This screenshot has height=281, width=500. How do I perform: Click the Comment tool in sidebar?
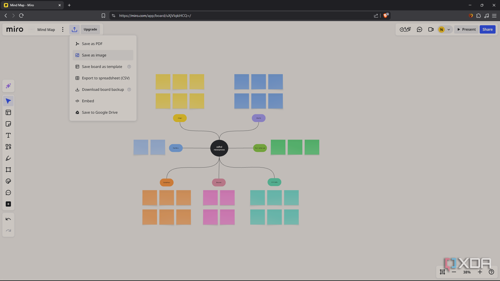coord(8,193)
